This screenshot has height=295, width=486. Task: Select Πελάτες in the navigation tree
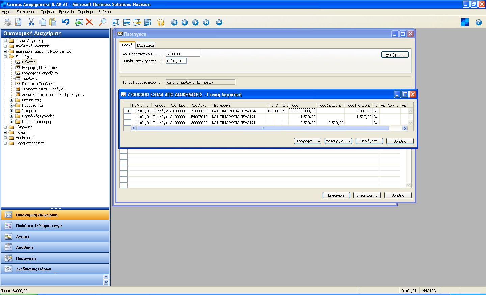click(x=29, y=62)
